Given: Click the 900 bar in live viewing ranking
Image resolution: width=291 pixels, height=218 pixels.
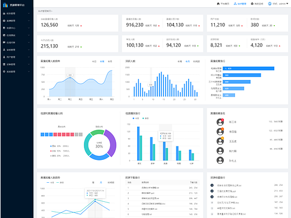Looking at the screenshot, I should click(242, 75).
